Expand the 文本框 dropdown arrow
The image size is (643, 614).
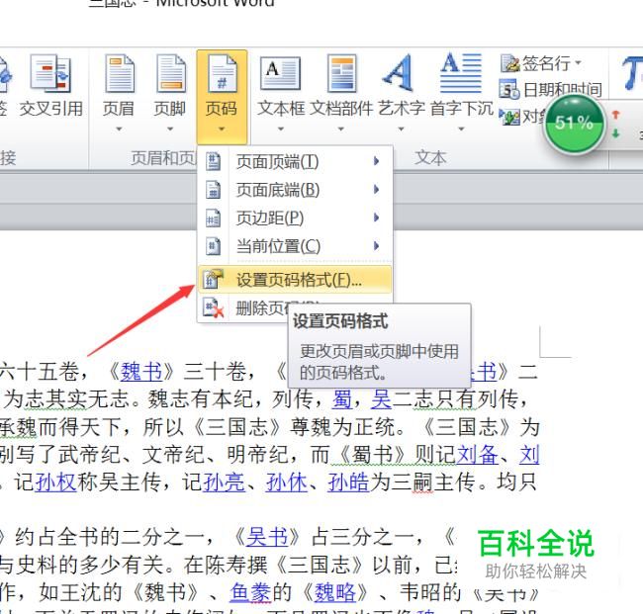281,129
